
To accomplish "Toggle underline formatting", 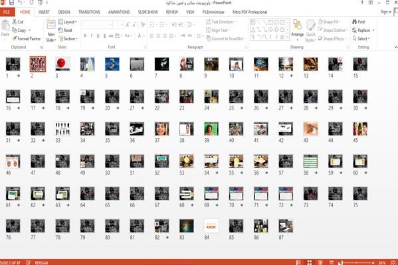I will point(98,36).
